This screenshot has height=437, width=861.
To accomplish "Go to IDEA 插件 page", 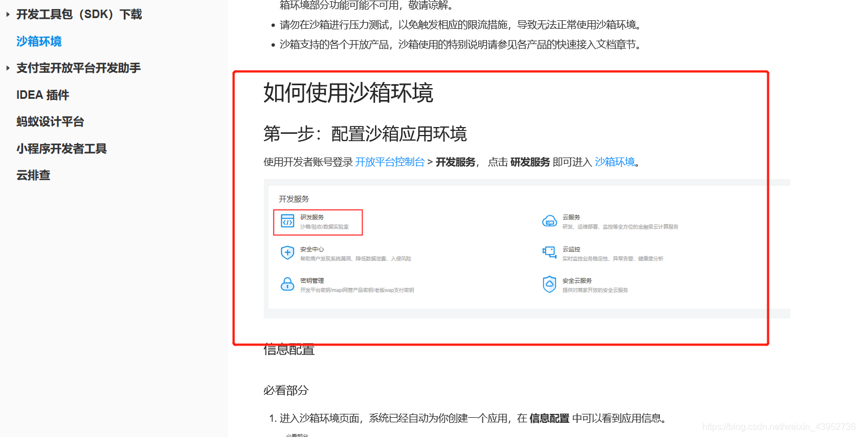I will [x=43, y=95].
